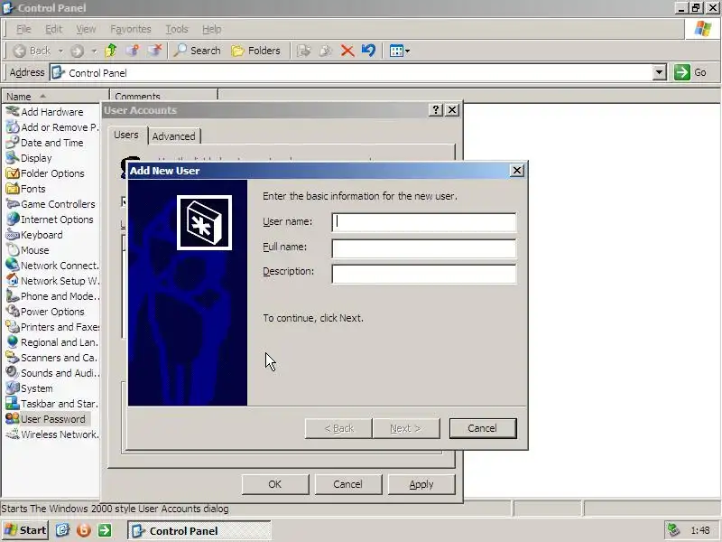This screenshot has height=542, width=722.
Task: Click Control Panel taskbar button
Action: (x=199, y=531)
